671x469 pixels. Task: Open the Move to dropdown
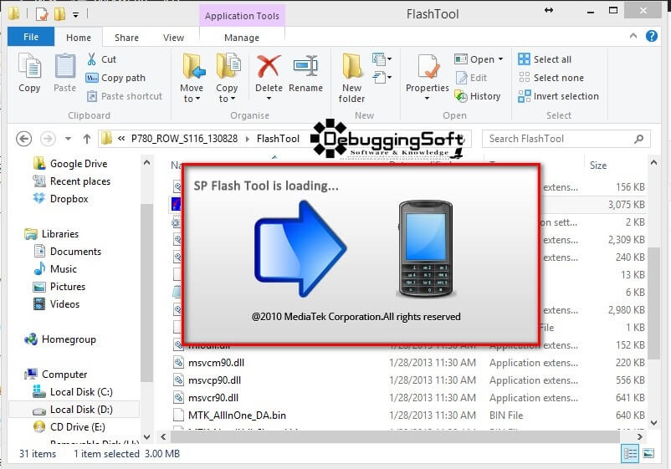[192, 78]
